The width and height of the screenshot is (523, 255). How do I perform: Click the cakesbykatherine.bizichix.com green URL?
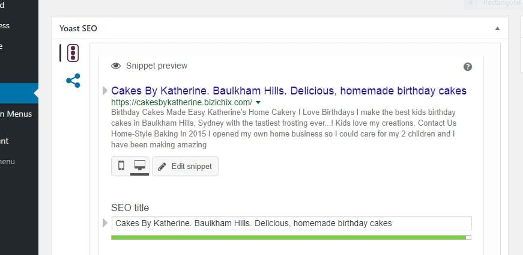click(x=181, y=102)
